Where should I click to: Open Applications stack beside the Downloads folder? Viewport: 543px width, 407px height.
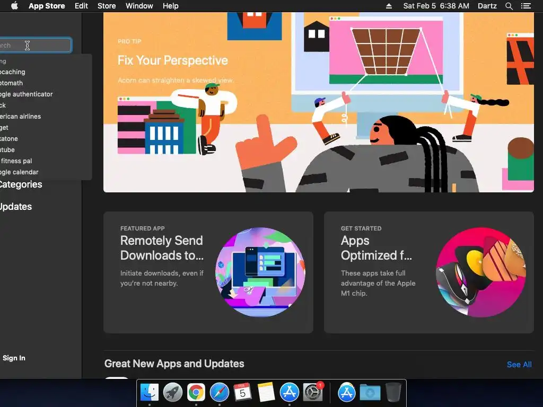point(347,393)
